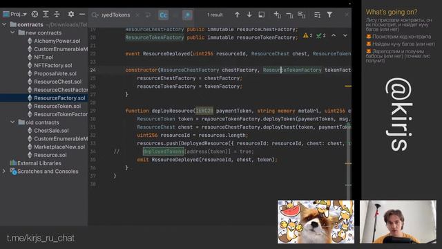The image size is (442, 249).
Task: Jump to next highlighted problem chevron
Action: (345, 35)
